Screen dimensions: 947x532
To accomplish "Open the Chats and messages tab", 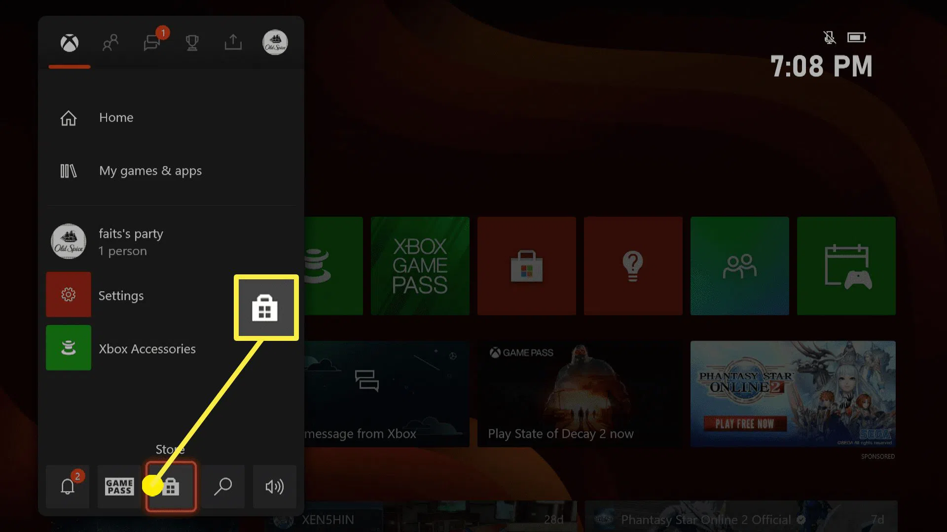I will pos(152,43).
